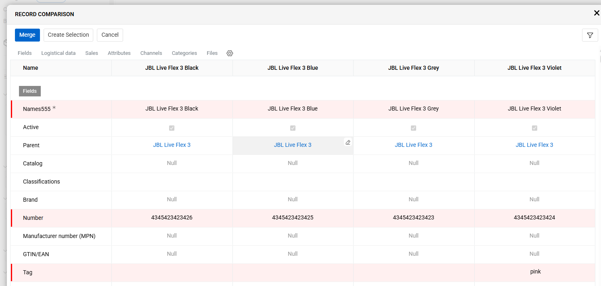The width and height of the screenshot is (601, 286).
Task: Toggle Active checkbox for JBL Live Flex 3 Blue
Action: pos(293,128)
